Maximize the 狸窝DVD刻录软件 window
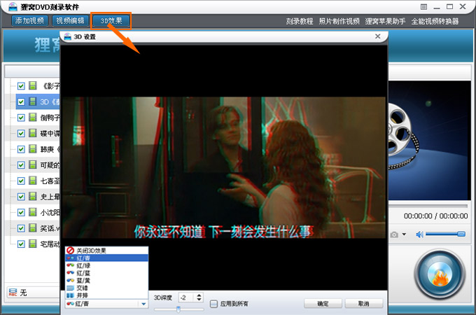476x315 pixels. pyautogui.click(x=449, y=7)
